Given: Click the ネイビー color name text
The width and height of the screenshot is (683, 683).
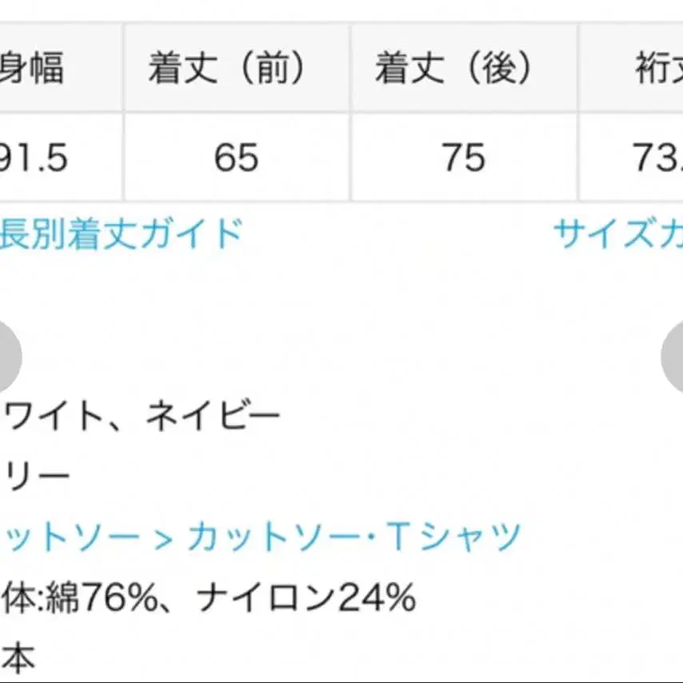Looking at the screenshot, I should pyautogui.click(x=214, y=417).
